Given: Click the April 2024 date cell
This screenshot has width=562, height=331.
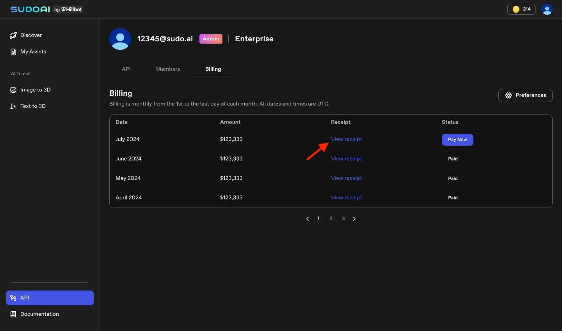Looking at the screenshot, I should [x=129, y=198].
